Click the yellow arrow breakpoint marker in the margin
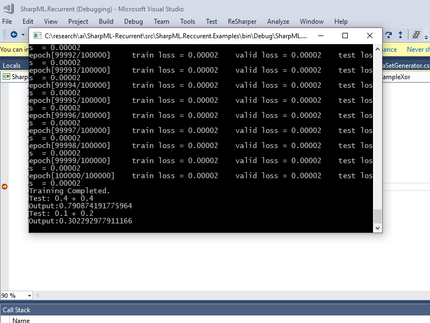Image resolution: width=430 pixels, height=323 pixels. pyautogui.click(x=5, y=187)
